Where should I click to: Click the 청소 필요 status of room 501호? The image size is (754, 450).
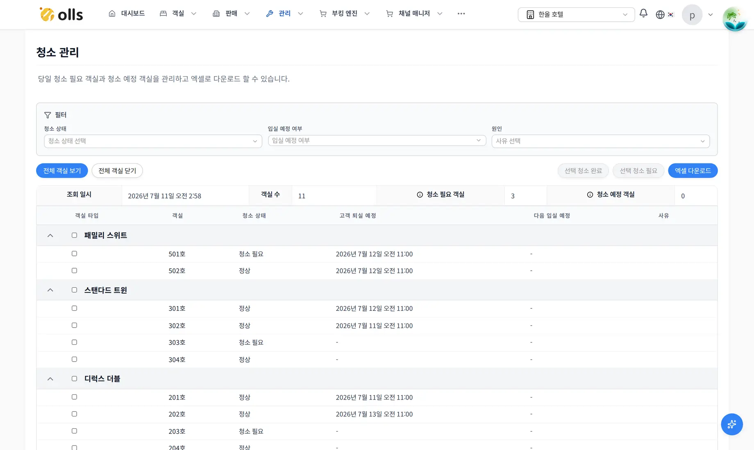pos(251,254)
